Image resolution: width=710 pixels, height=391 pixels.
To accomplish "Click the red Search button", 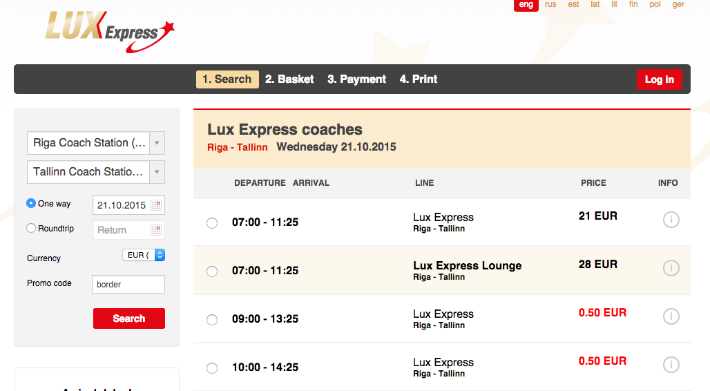I will click(x=129, y=318).
